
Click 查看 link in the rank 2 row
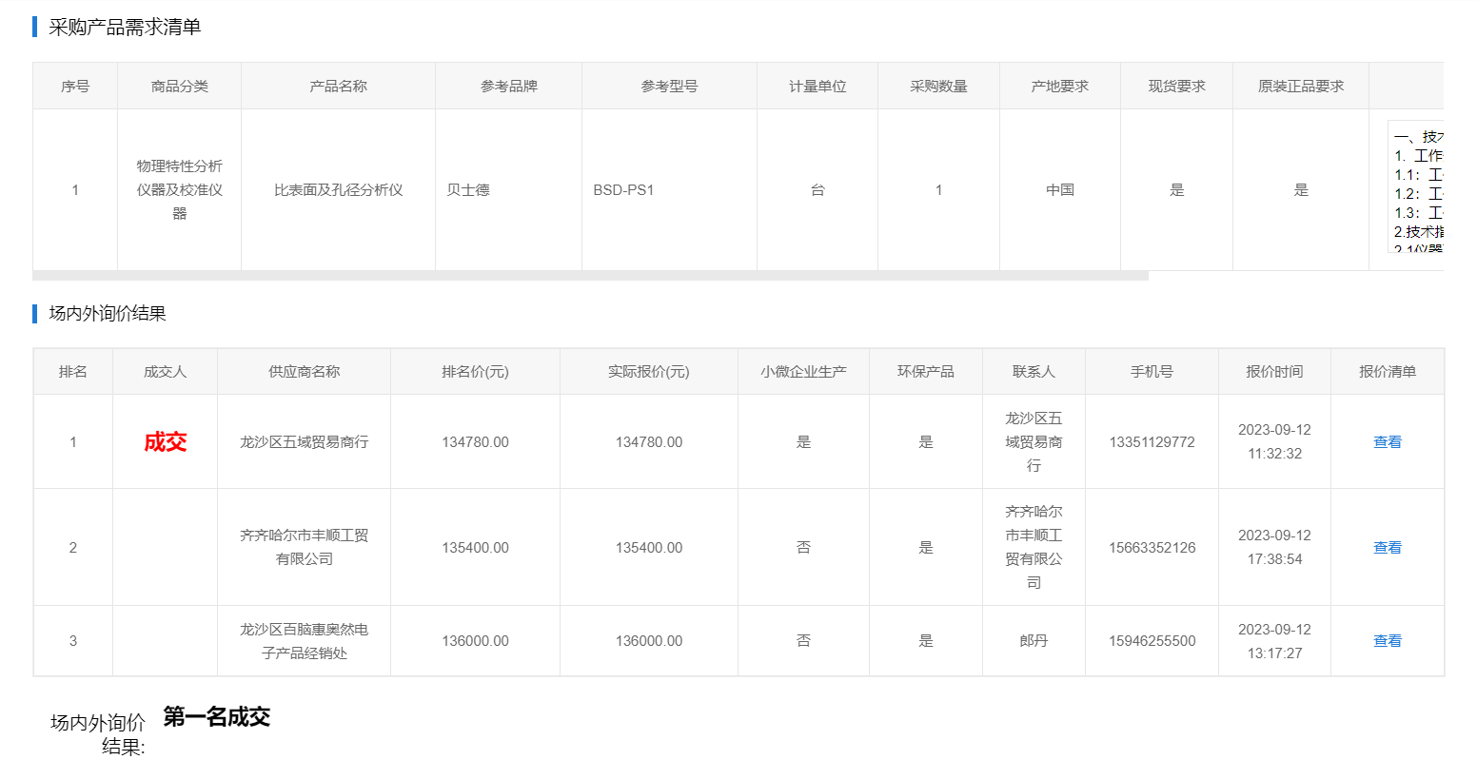1387,548
